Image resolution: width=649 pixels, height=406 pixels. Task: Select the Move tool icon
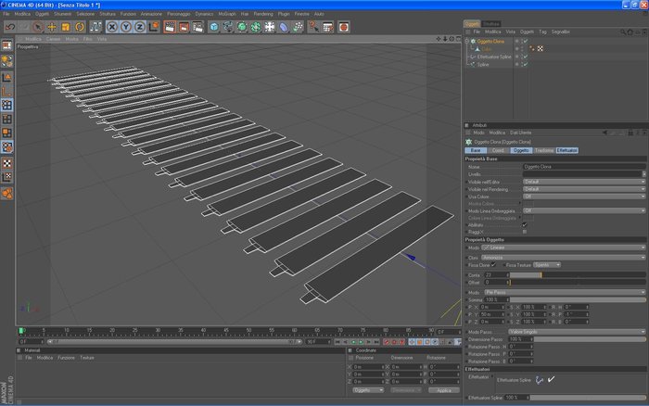[52, 27]
